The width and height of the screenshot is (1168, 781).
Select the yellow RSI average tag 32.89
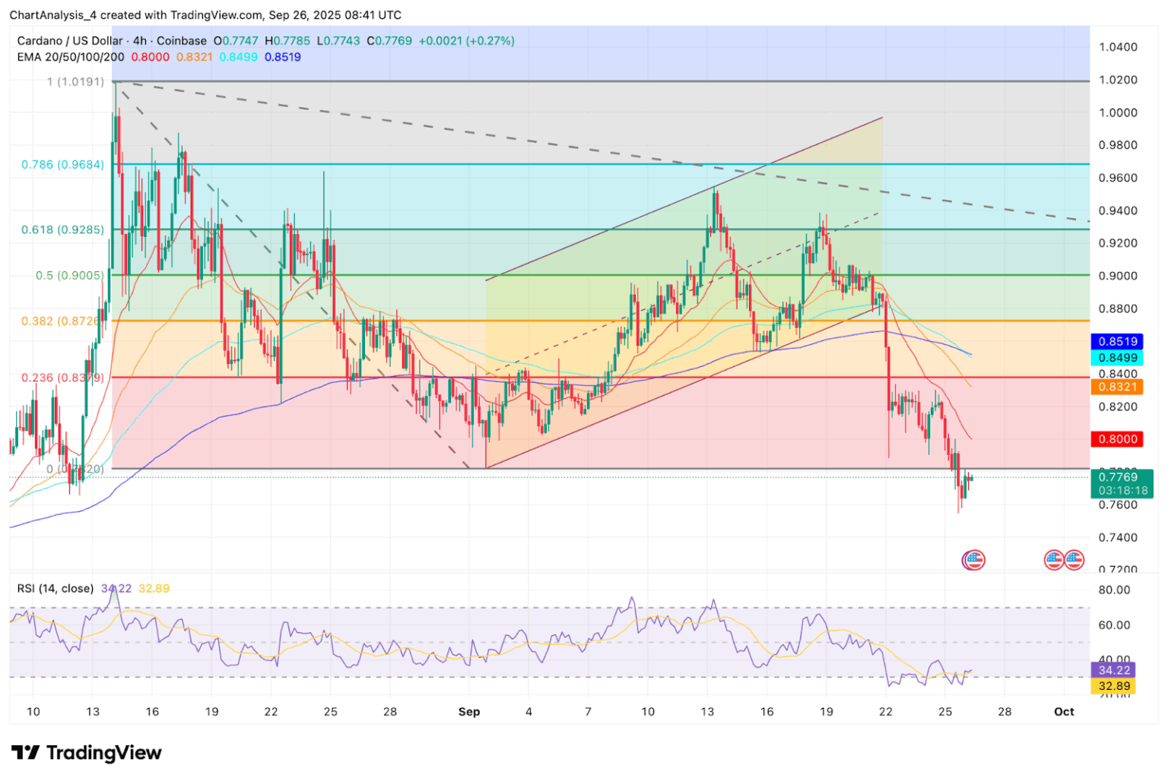1113,686
